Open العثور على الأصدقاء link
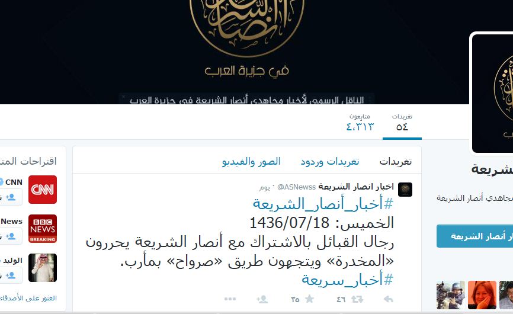513x314 pixels. click(x=28, y=299)
